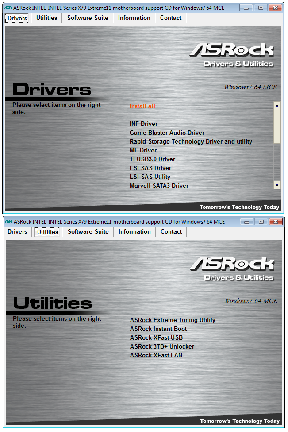
Task: Install ASRock Instant Boot
Action: point(158,329)
